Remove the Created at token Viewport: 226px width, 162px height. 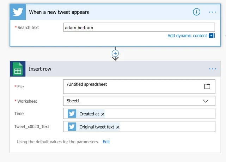coord(103,114)
